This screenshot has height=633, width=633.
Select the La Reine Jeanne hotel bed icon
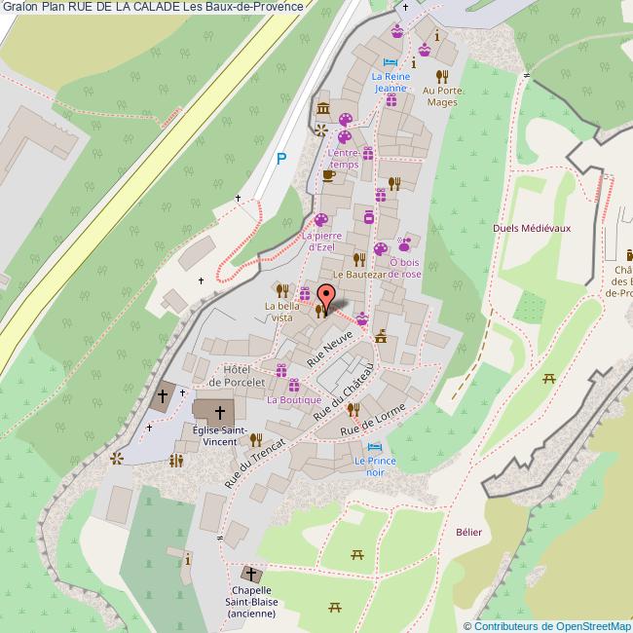[x=391, y=60]
